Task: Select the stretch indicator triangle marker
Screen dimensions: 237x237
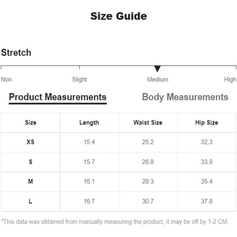Action: click(157, 69)
